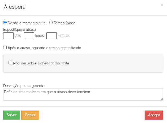Close the À espera dialog

[162, 5]
